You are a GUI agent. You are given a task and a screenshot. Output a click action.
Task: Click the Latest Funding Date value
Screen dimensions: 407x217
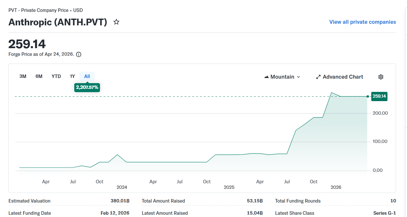115,213
